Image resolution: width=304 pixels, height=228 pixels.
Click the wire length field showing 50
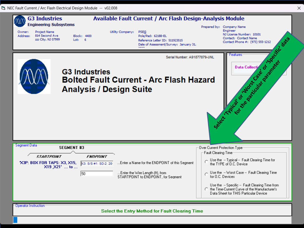(x=97, y=174)
